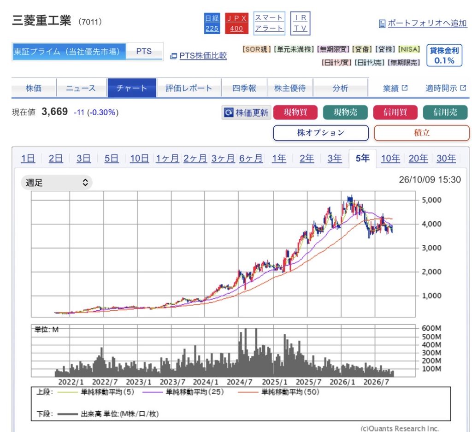
Task: Click the 単純移動平均(5) legend entry
Action: click(x=96, y=392)
